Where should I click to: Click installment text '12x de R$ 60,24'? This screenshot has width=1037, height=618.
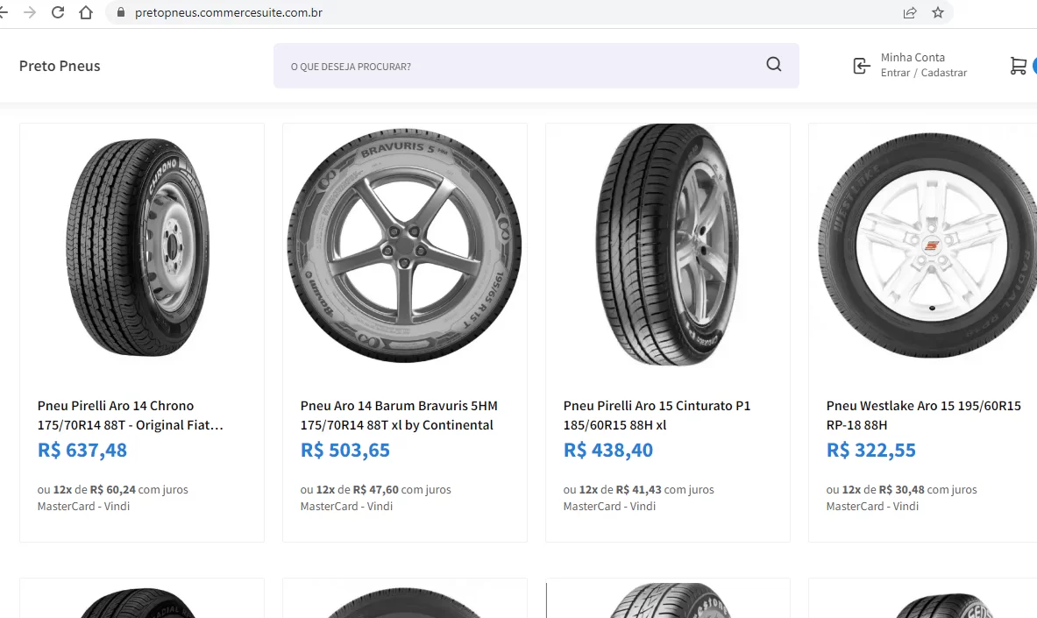(94, 490)
